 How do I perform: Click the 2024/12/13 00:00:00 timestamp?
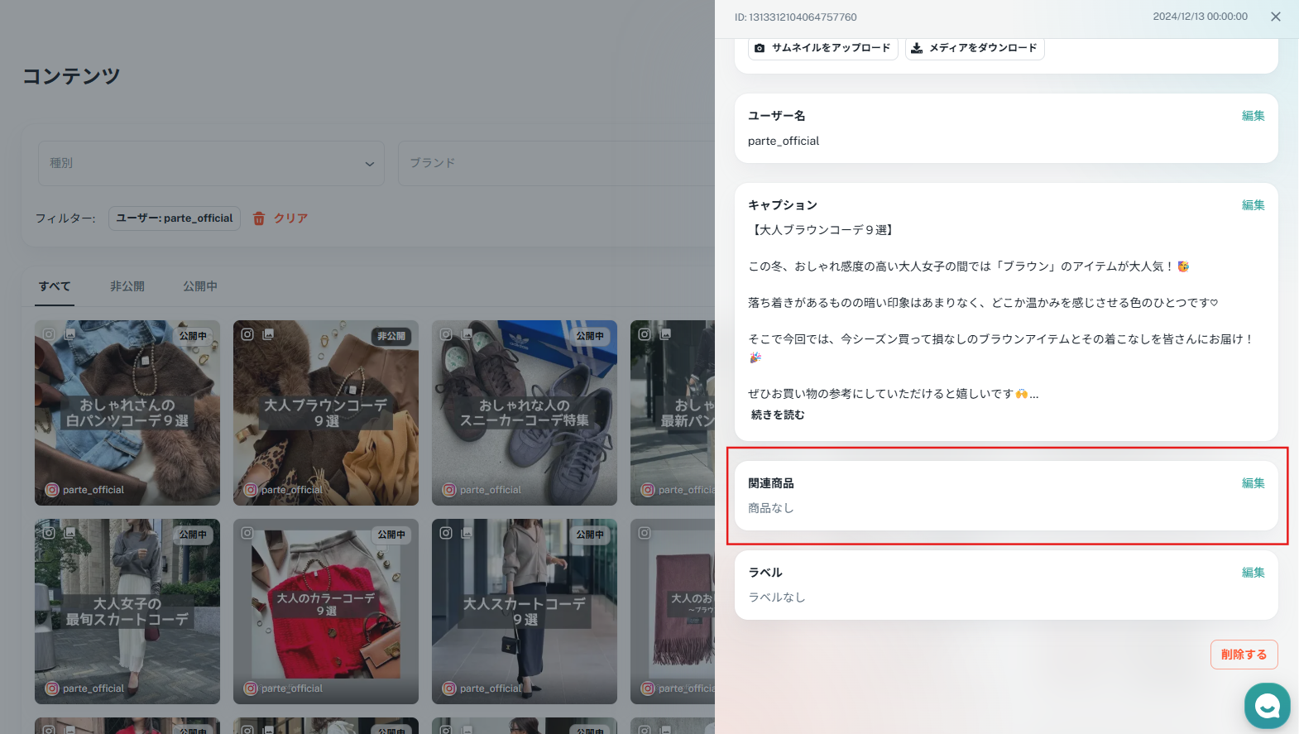[x=1201, y=17]
